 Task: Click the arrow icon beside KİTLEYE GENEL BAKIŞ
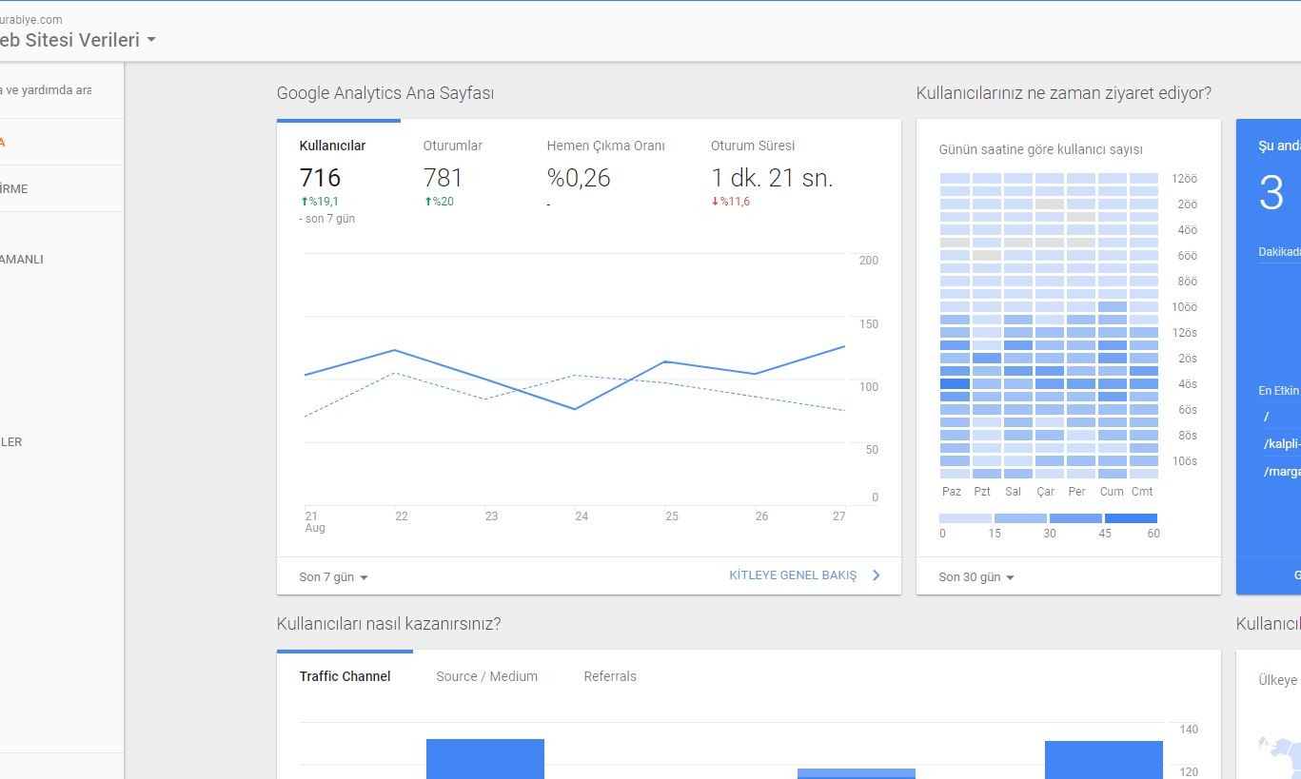[x=877, y=575]
